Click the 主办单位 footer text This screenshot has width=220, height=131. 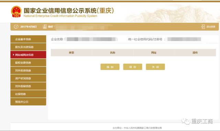(137, 128)
